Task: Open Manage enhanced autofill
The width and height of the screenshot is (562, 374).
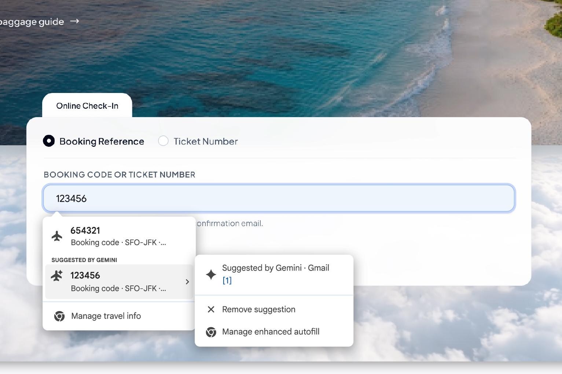Action: click(274, 332)
